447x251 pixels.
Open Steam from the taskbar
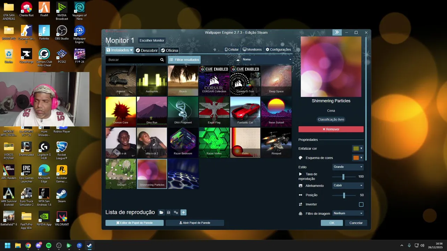click(x=89, y=245)
